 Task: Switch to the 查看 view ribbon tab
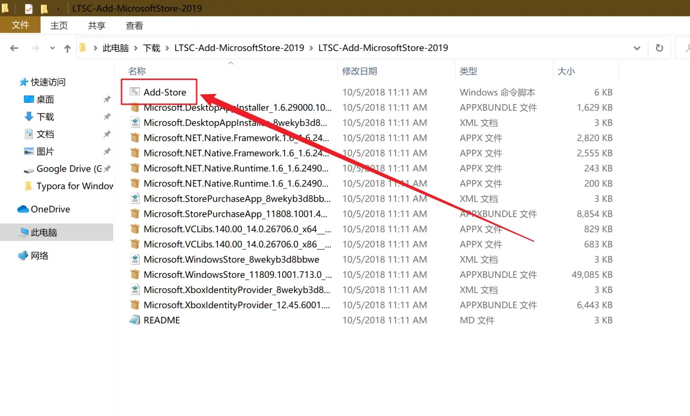tap(134, 26)
